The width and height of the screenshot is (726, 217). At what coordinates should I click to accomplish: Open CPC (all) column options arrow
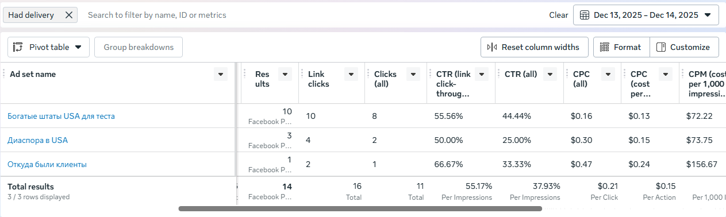coord(608,74)
